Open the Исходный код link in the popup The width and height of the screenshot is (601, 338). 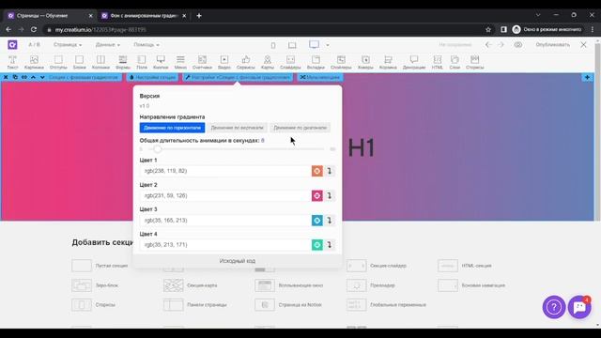pyautogui.click(x=238, y=261)
